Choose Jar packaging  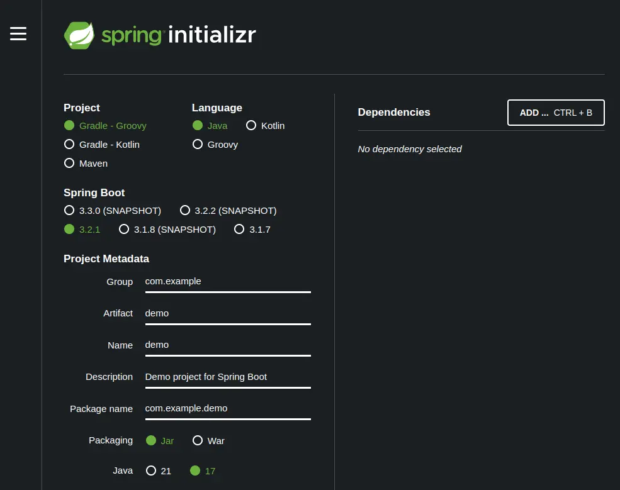point(160,440)
